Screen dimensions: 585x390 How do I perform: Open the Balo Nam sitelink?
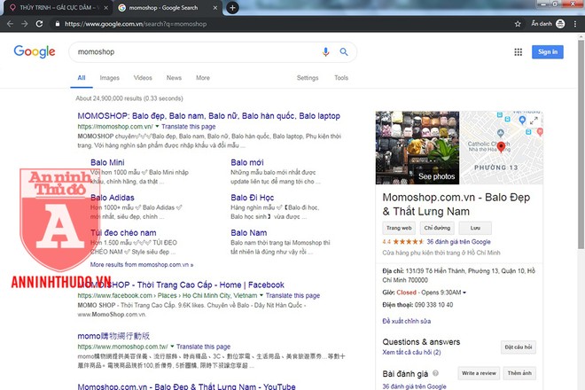tap(249, 232)
